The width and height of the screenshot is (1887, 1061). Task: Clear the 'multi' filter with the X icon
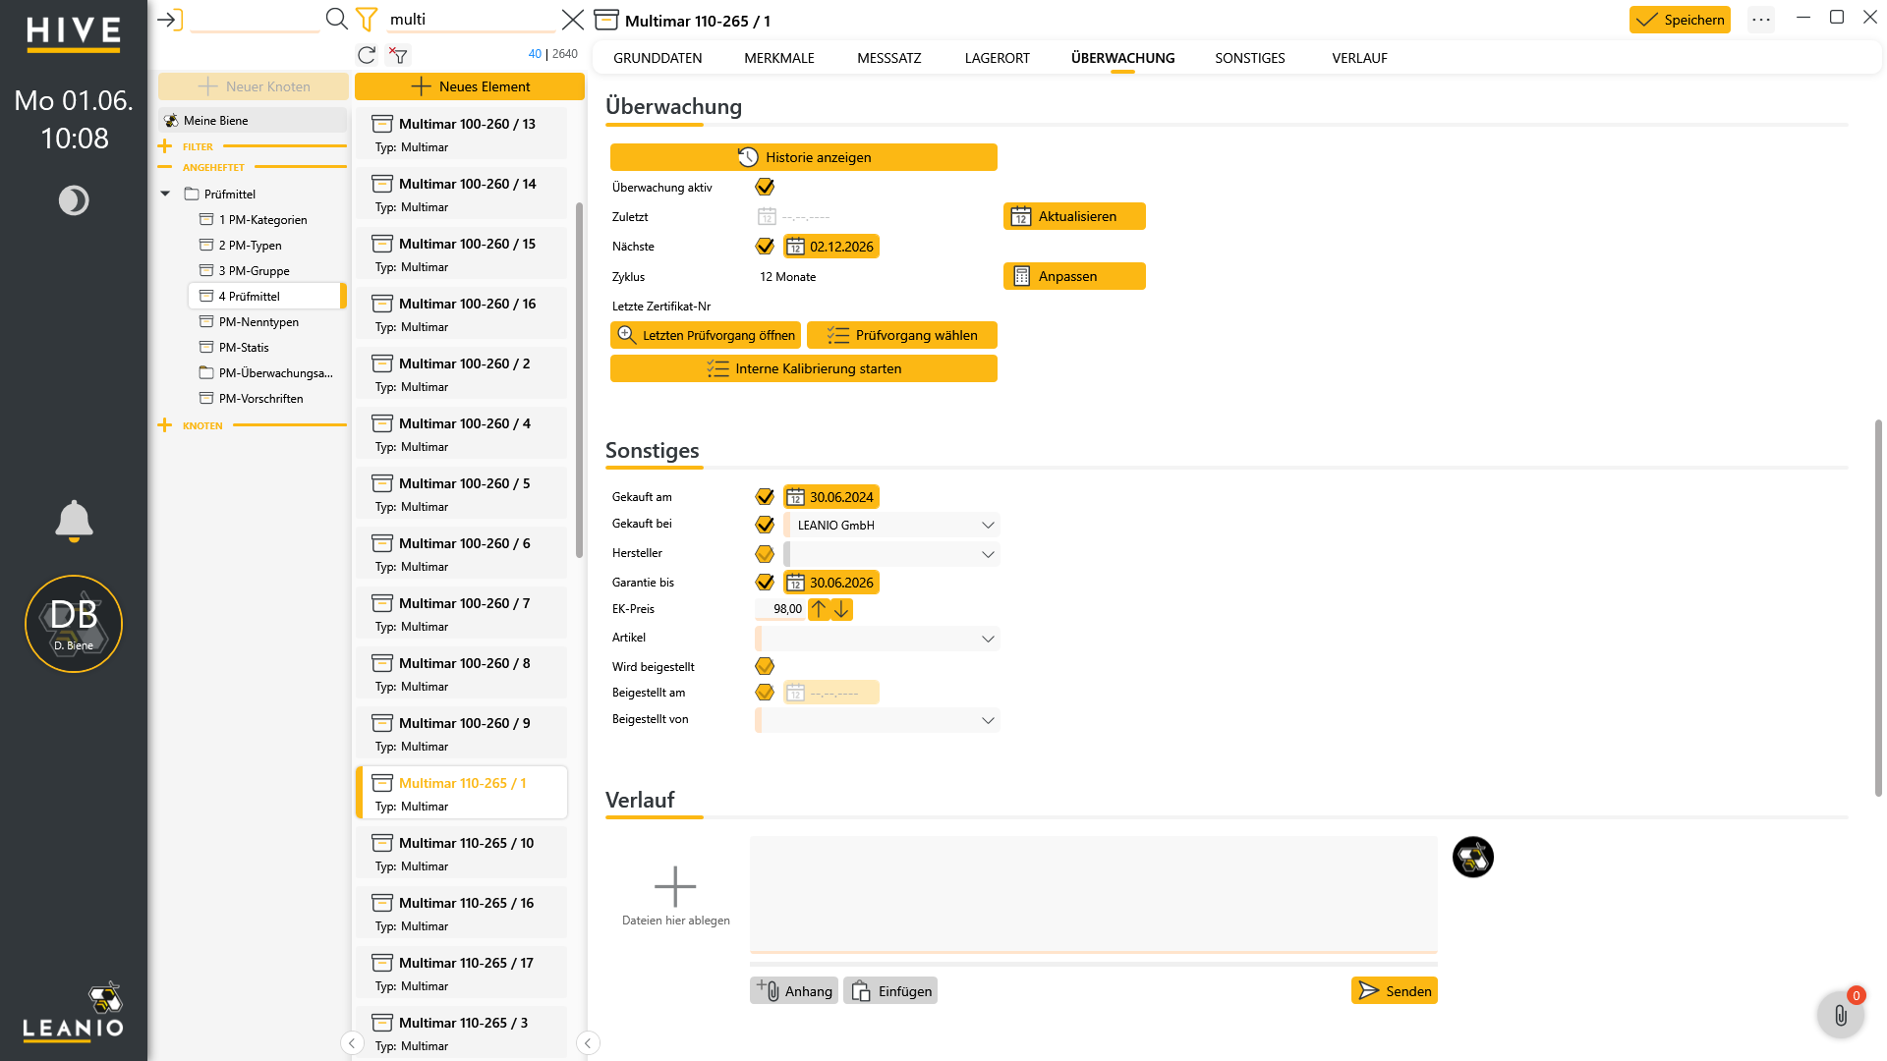572,20
